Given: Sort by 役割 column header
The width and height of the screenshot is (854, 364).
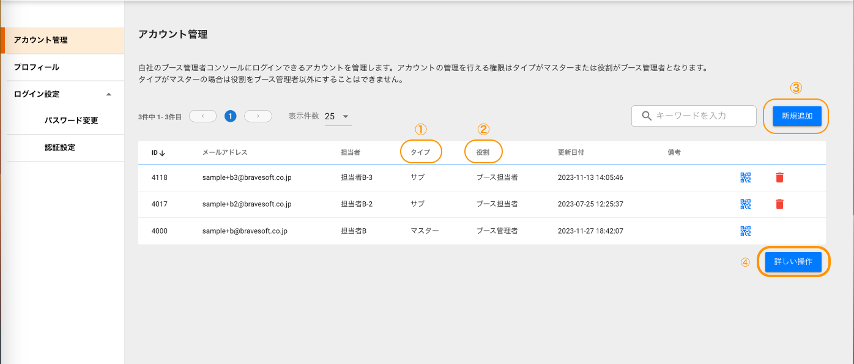Looking at the screenshot, I should (x=483, y=153).
